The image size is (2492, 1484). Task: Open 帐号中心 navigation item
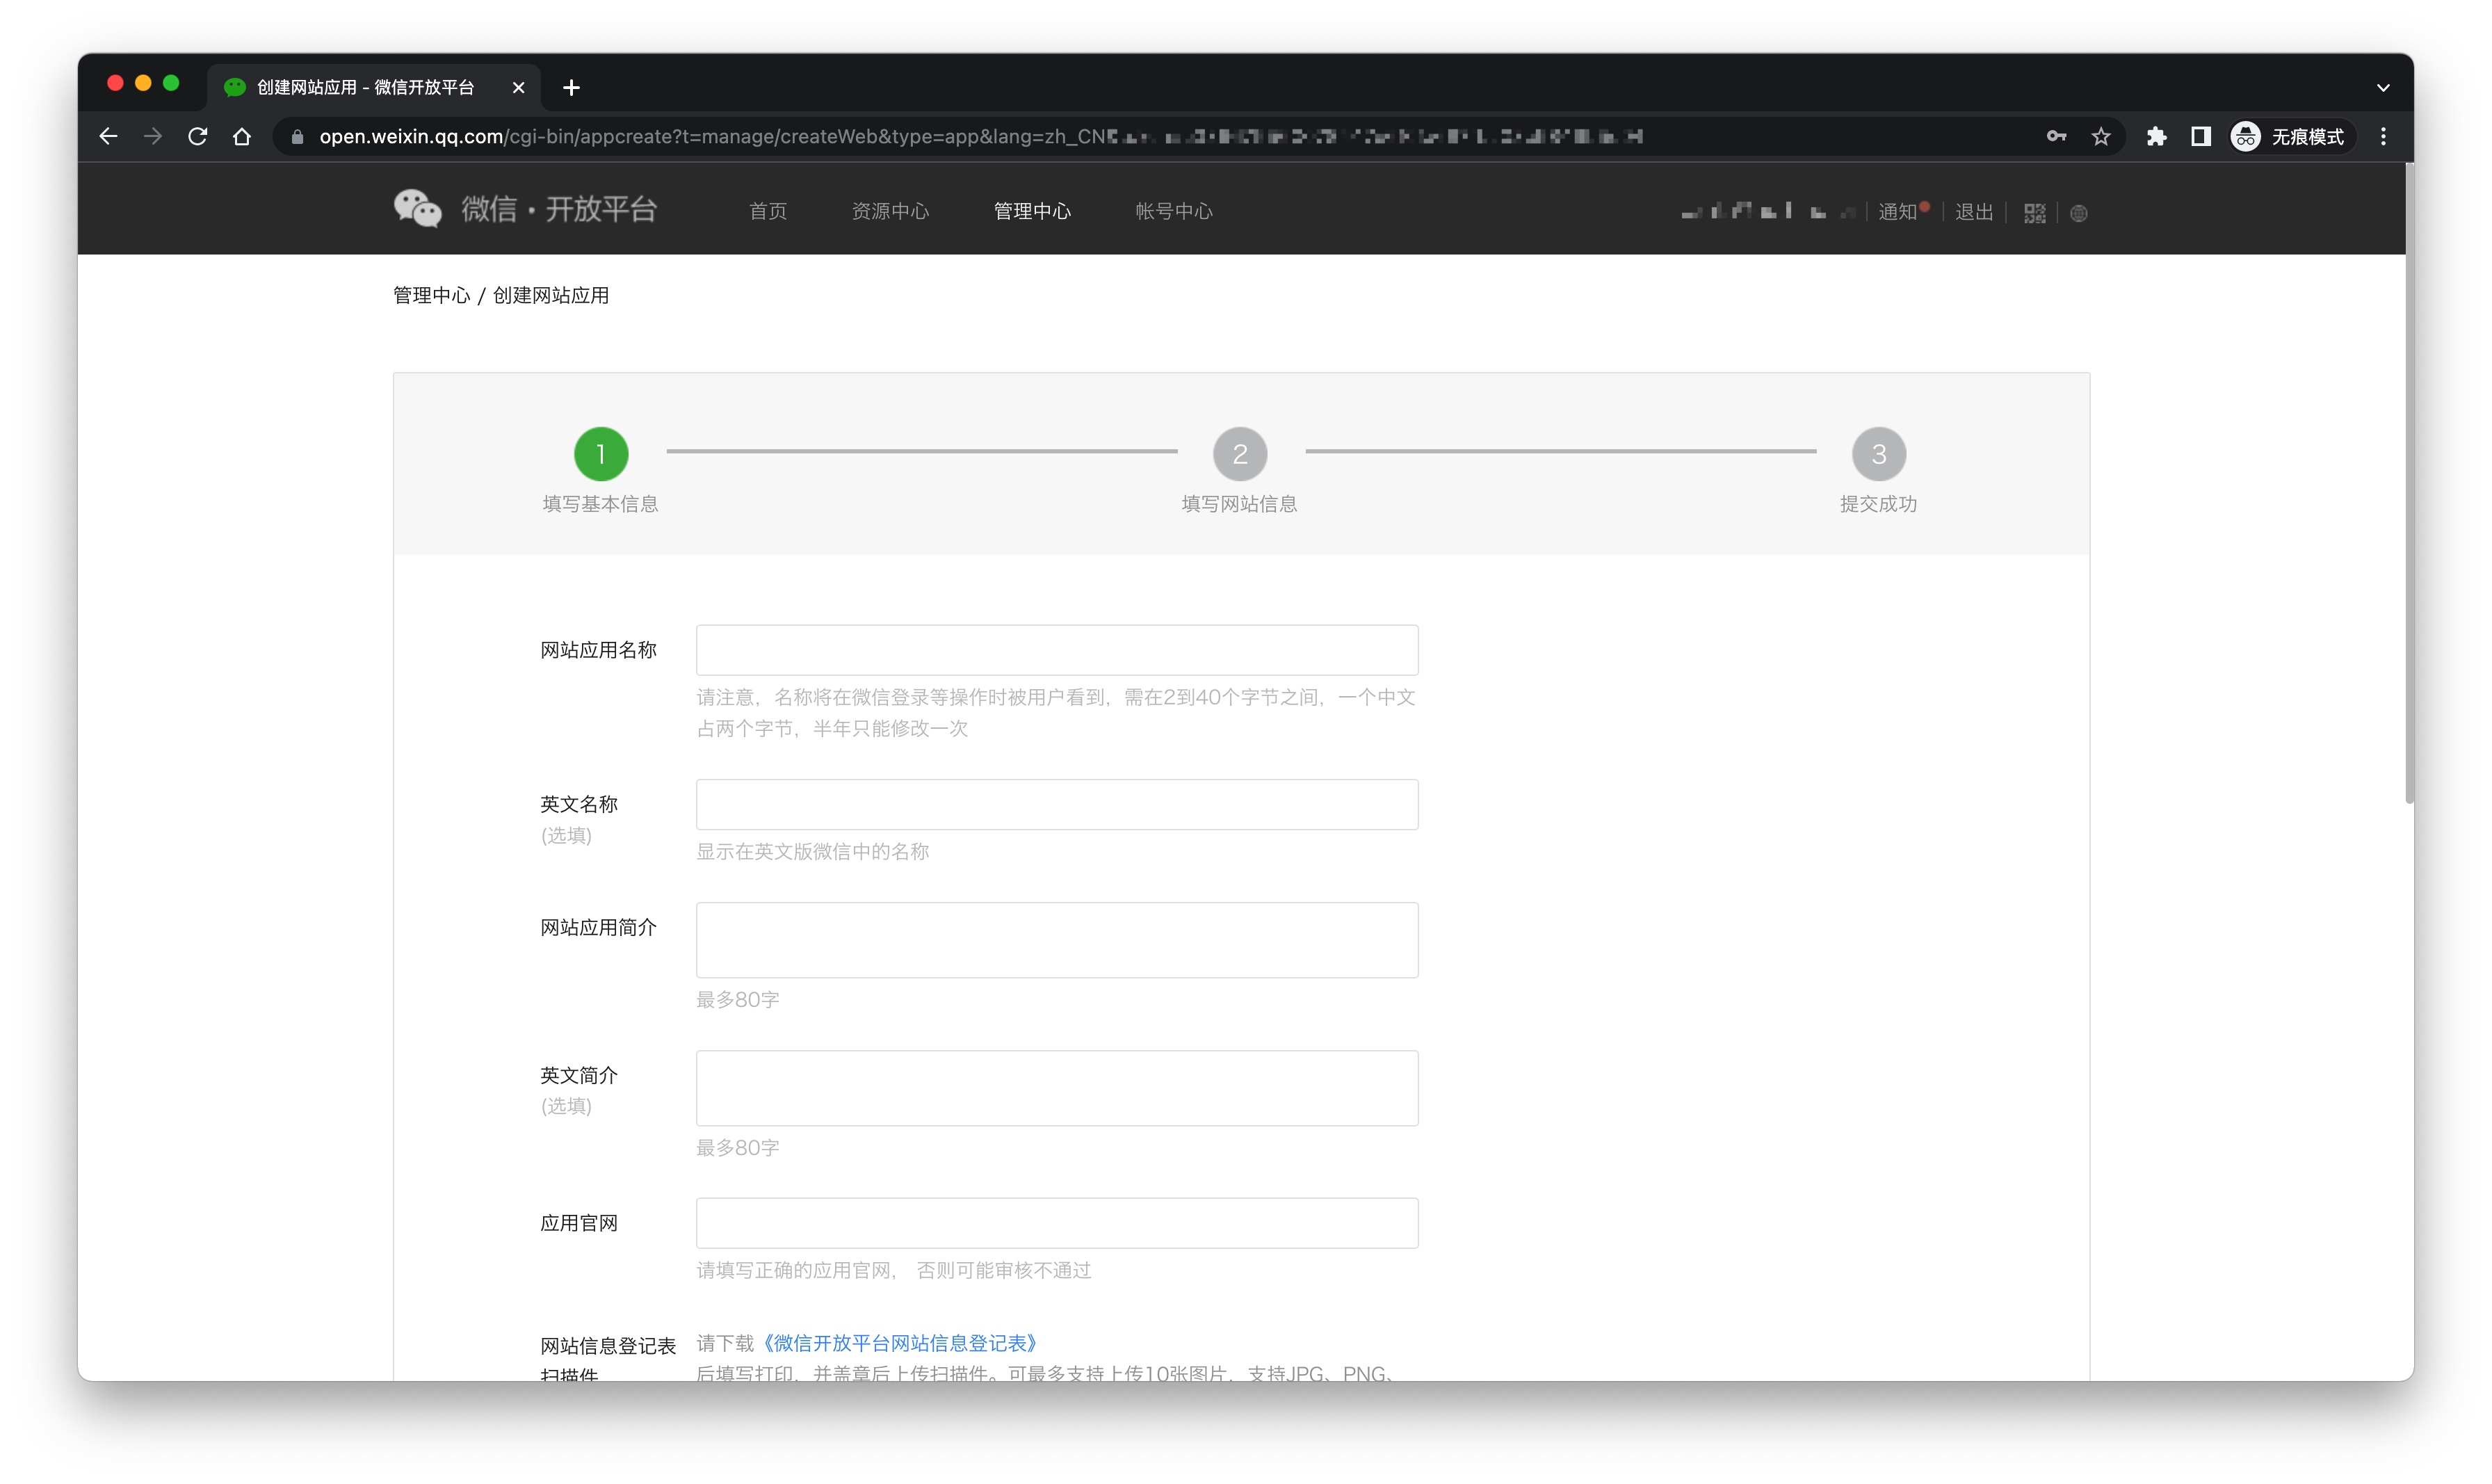click(x=1174, y=211)
